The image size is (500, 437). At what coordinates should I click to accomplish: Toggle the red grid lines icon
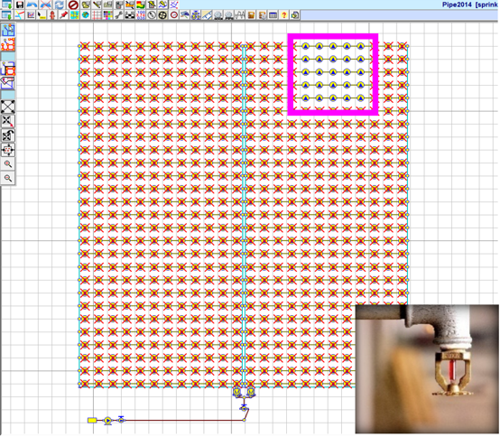pos(97,15)
